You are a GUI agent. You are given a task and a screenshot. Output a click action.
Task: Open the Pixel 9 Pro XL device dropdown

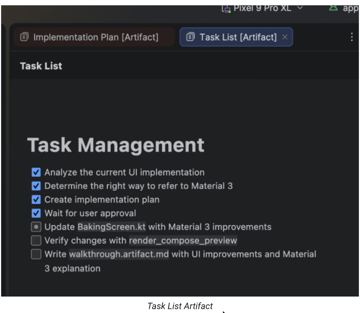tap(300, 8)
